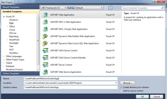Click the AJAX Server Control Extender icon

pyautogui.click(x=45, y=58)
